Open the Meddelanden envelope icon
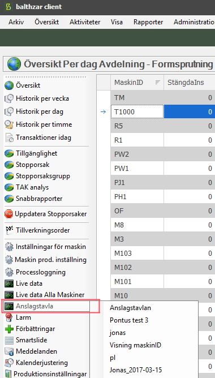This screenshot has width=215, height=378. pyautogui.click(x=9, y=351)
